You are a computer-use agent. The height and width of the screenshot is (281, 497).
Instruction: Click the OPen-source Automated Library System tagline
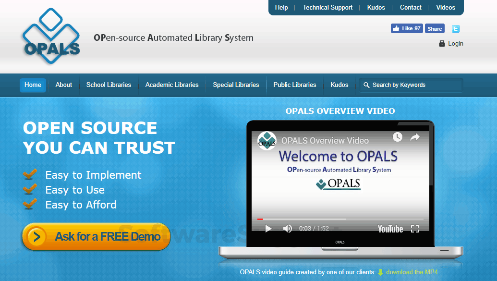[173, 38]
